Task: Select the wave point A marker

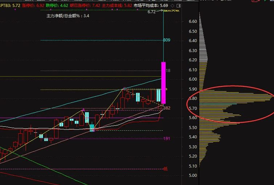Action: coord(83,110)
